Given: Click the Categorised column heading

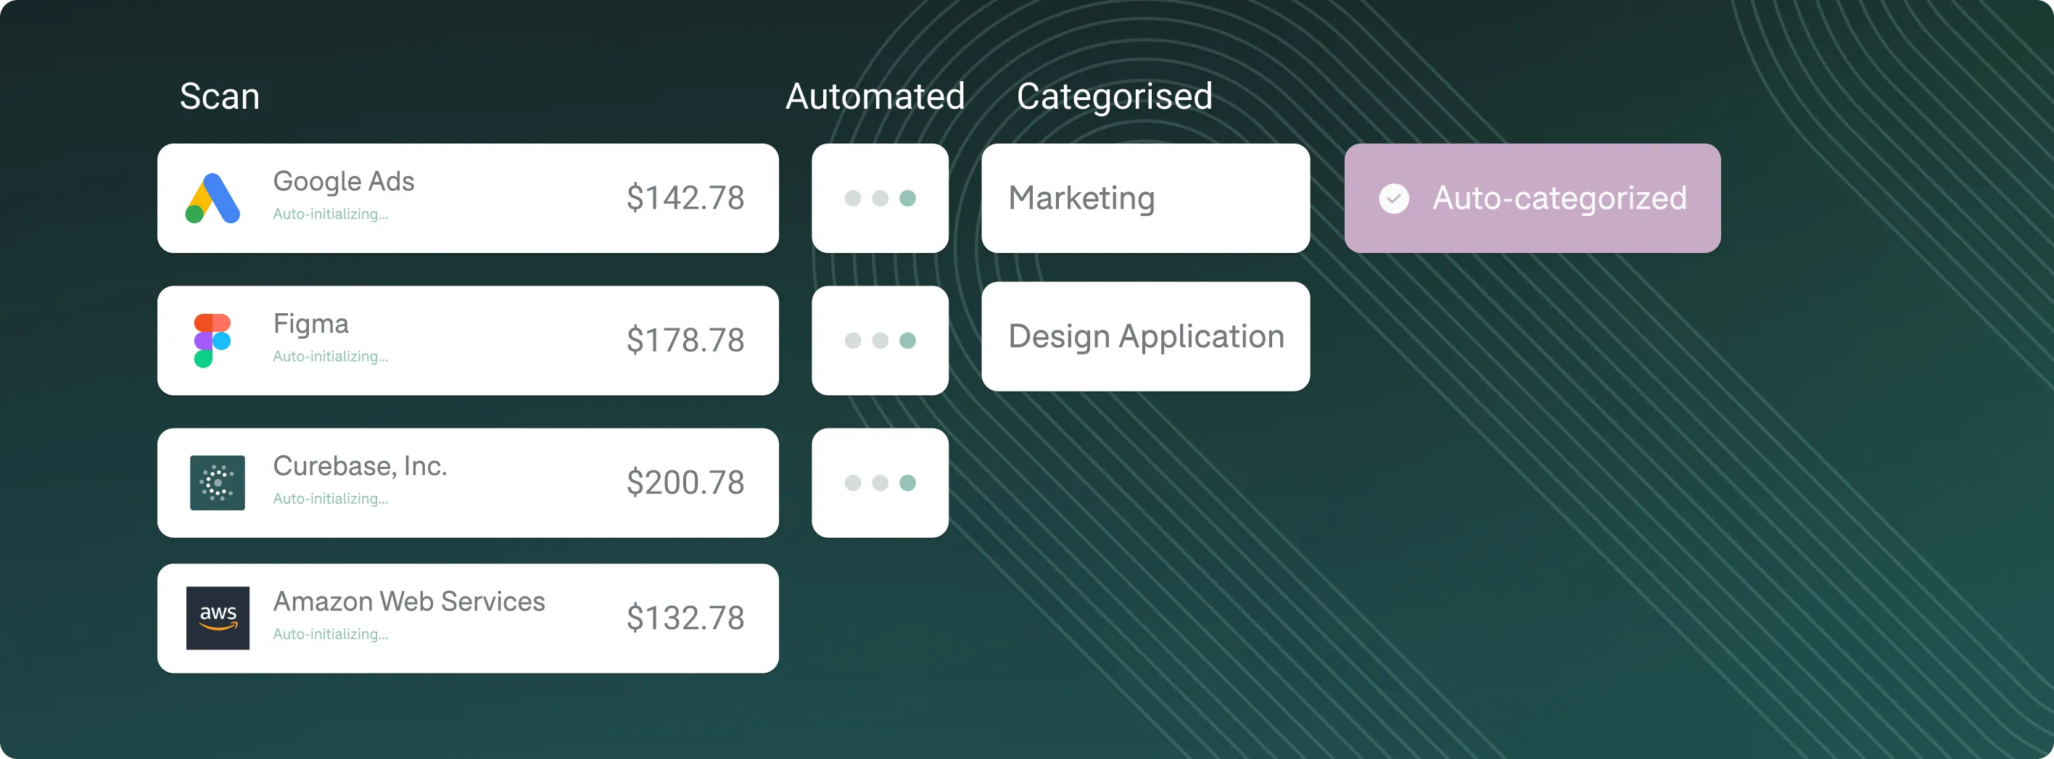Looking at the screenshot, I should [x=1114, y=97].
